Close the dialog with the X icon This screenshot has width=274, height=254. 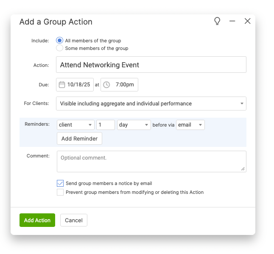click(x=248, y=21)
